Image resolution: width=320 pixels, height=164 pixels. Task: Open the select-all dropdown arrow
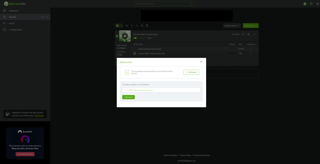(121, 26)
